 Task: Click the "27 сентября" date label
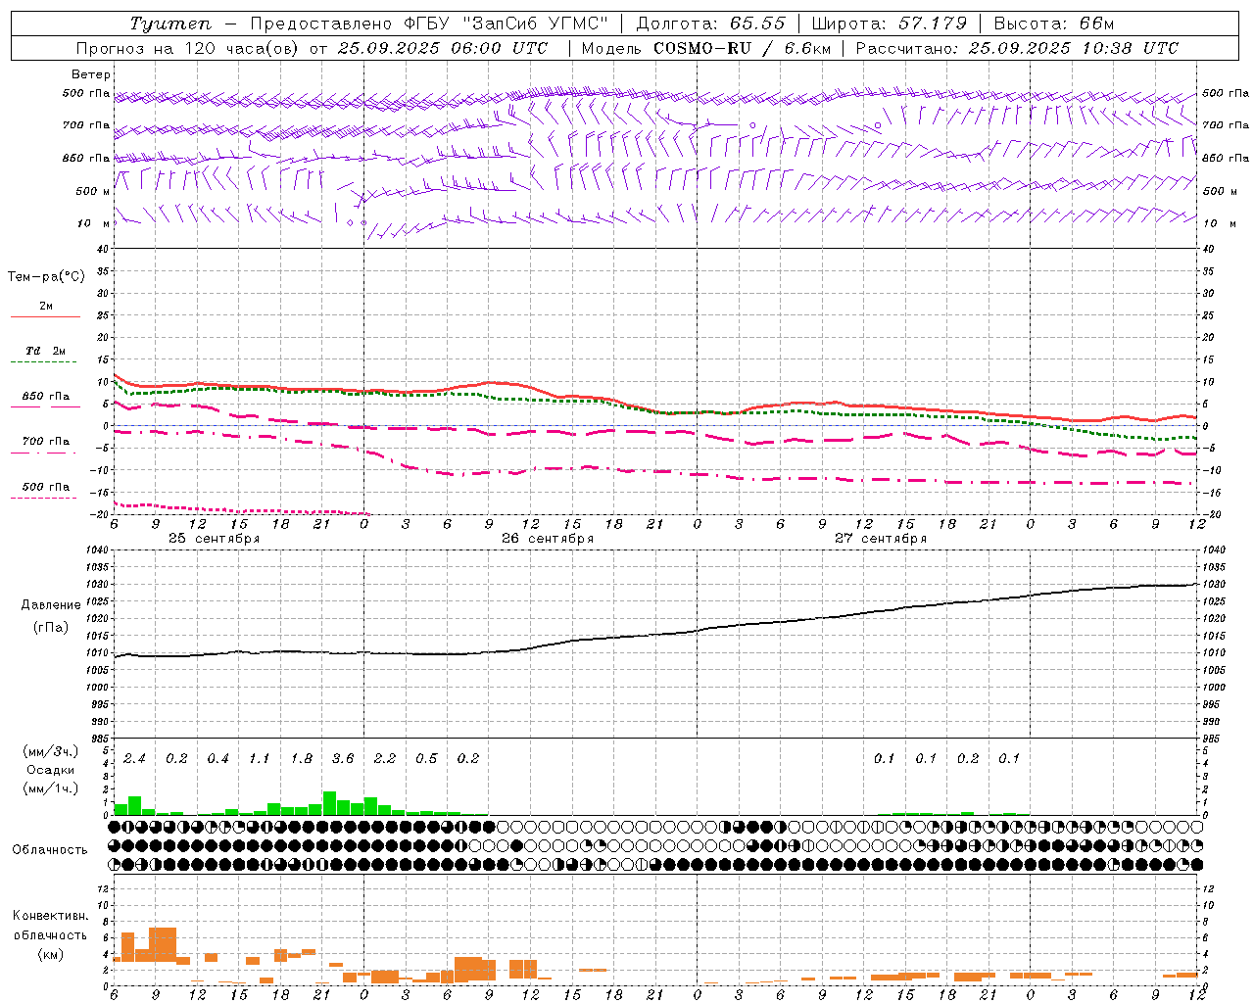point(880,539)
